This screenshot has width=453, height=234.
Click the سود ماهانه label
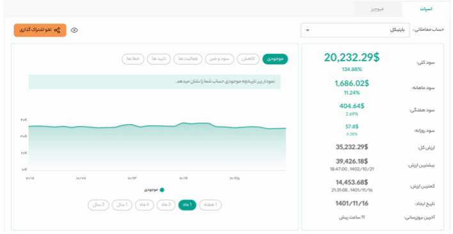(423, 88)
